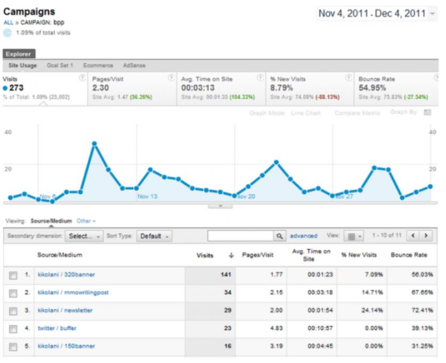Sort table by Avg. Time on Site header
Image resolution: width=446 pixels, height=363 pixels.
311,255
